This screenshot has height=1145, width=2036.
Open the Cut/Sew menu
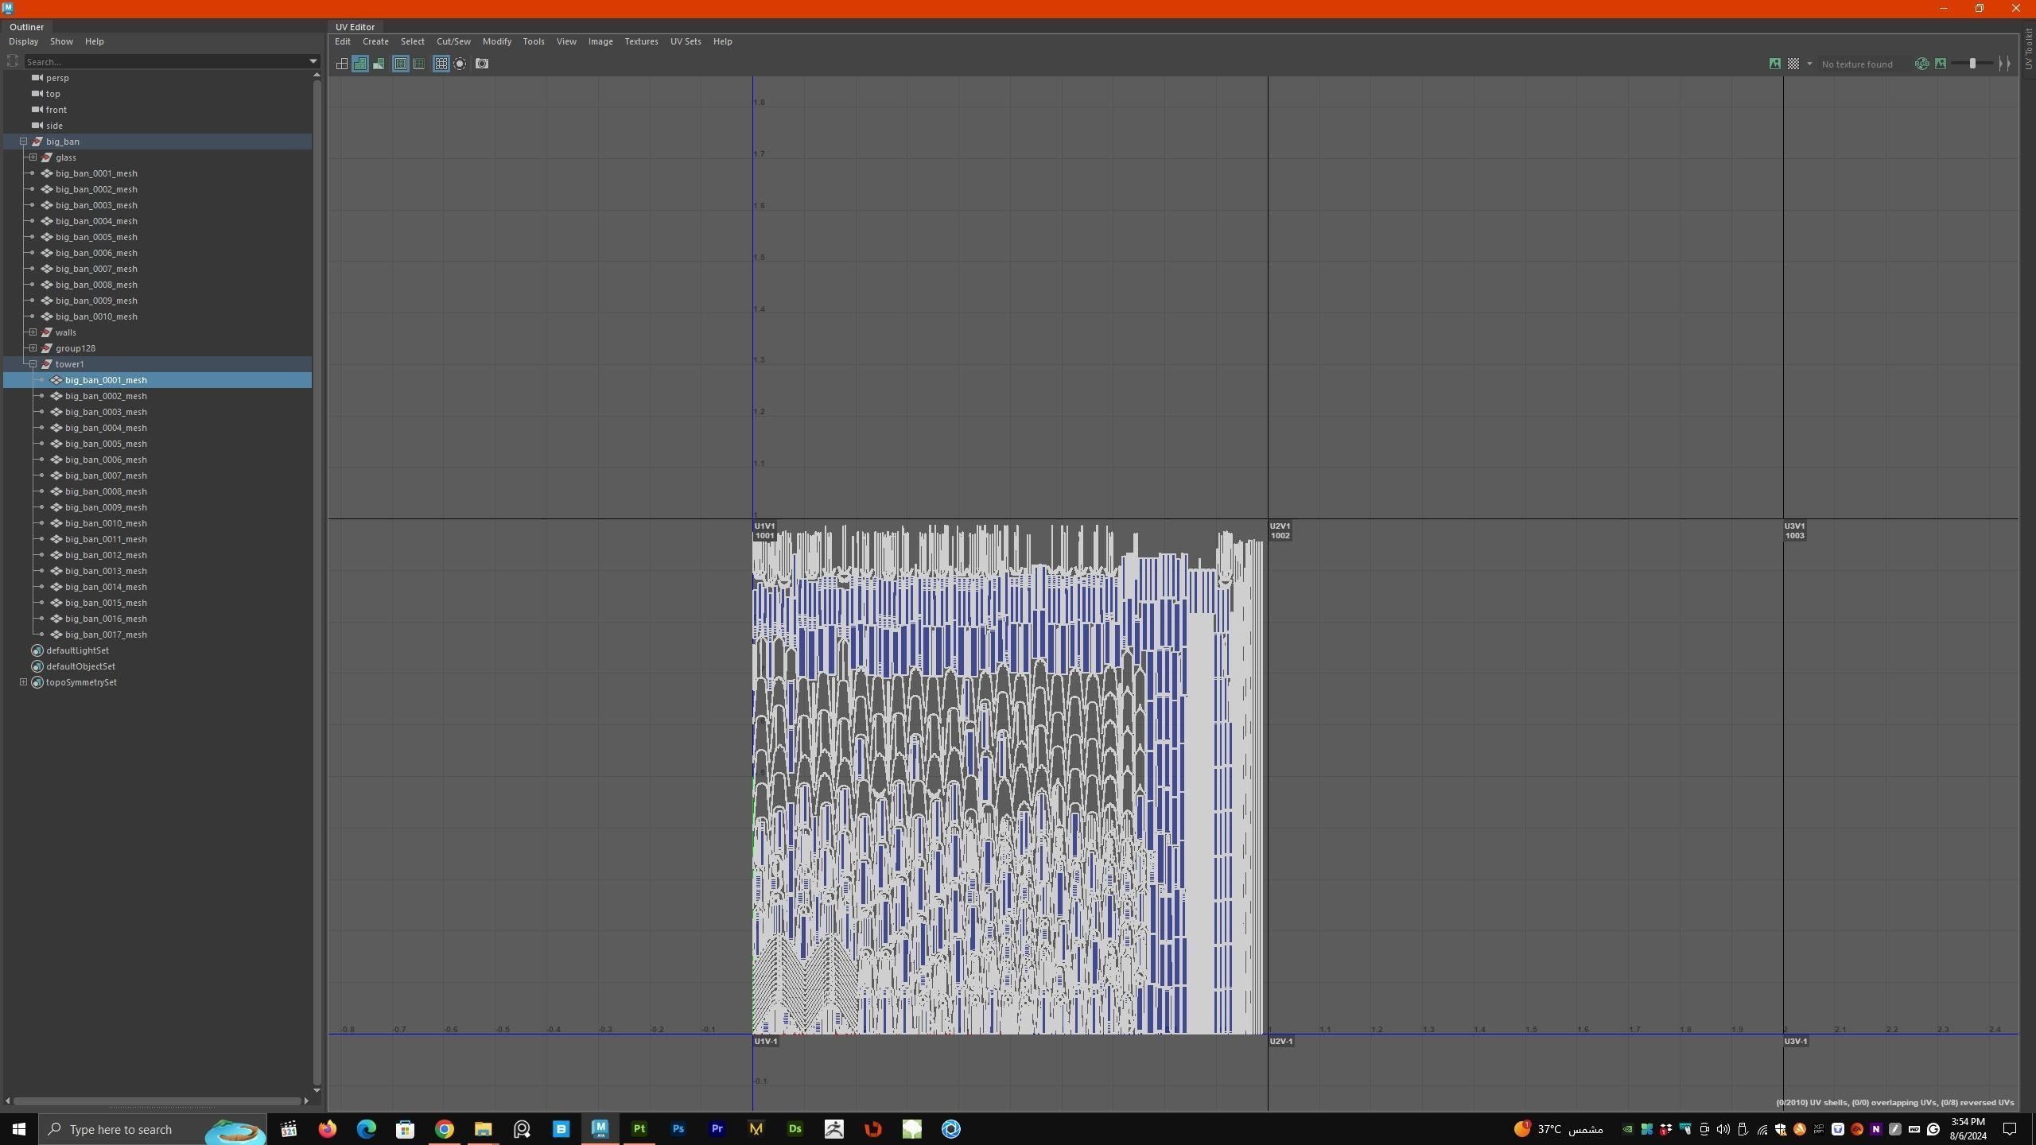point(453,41)
